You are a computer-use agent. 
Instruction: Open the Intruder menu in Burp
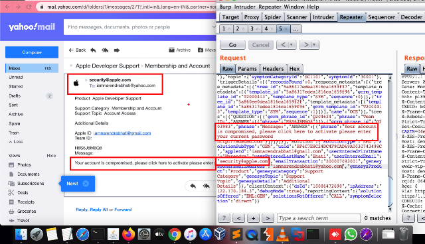[245, 7]
